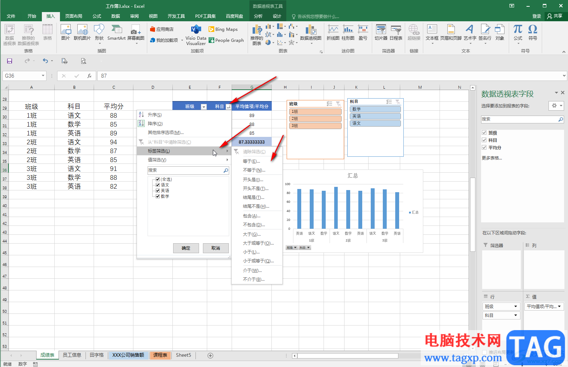This screenshot has height=367, width=568.
Task: Insert a Line sparkline
Action: (x=333, y=32)
